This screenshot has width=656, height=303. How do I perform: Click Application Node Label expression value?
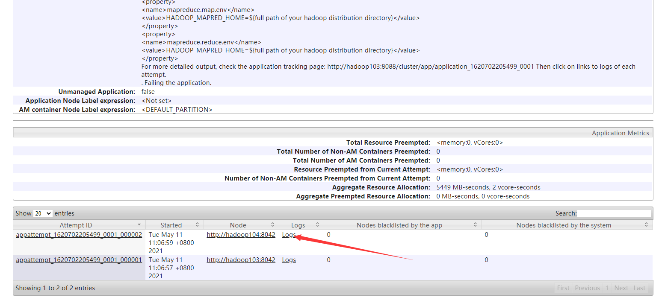[157, 101]
